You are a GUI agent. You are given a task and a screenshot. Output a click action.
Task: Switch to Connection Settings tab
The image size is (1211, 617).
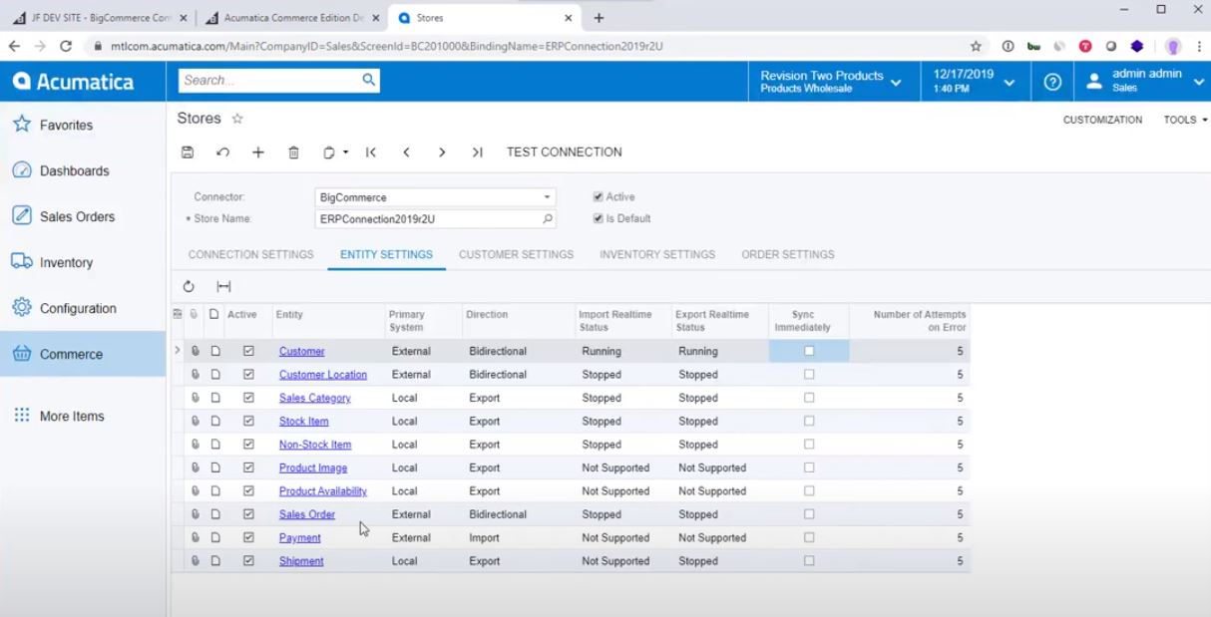[250, 254]
